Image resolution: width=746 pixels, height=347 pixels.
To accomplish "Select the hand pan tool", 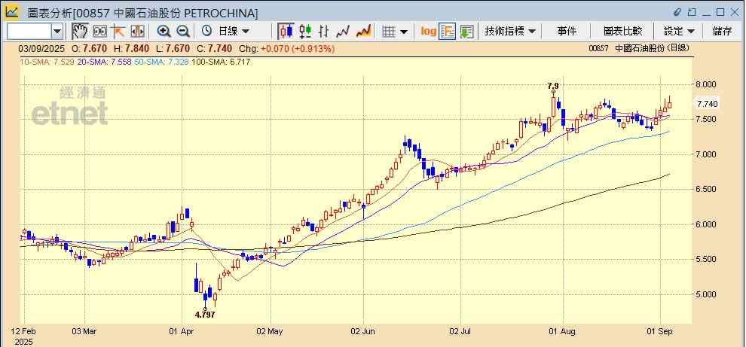I will coord(81,32).
